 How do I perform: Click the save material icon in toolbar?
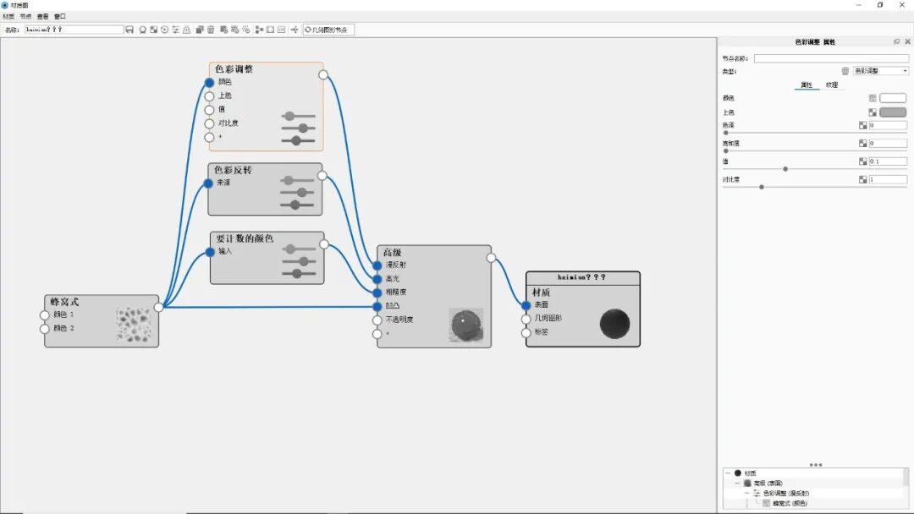(129, 30)
